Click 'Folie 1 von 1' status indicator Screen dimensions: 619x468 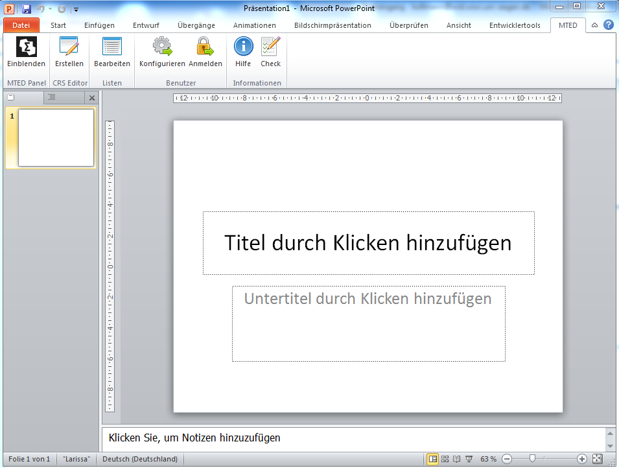coord(29,459)
